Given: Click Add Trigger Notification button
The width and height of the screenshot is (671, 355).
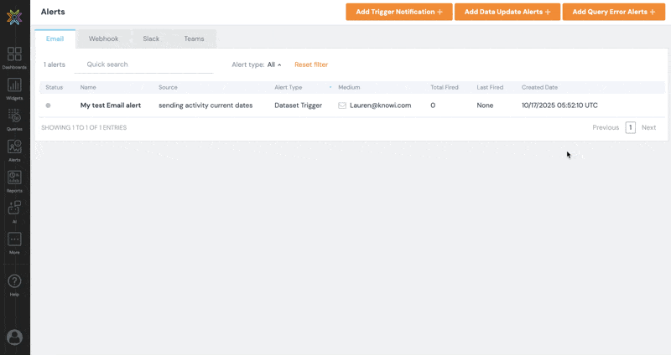Looking at the screenshot, I should tap(399, 12).
